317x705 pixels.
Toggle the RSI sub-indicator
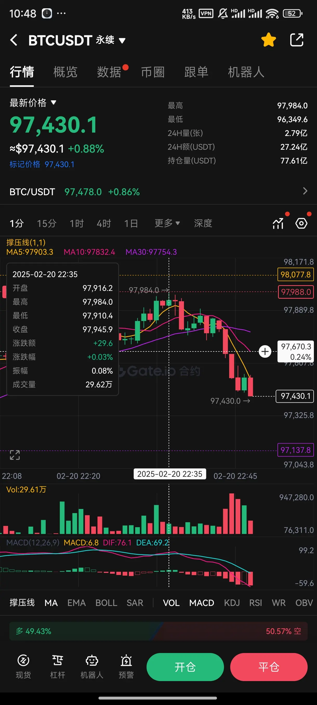[255, 603]
